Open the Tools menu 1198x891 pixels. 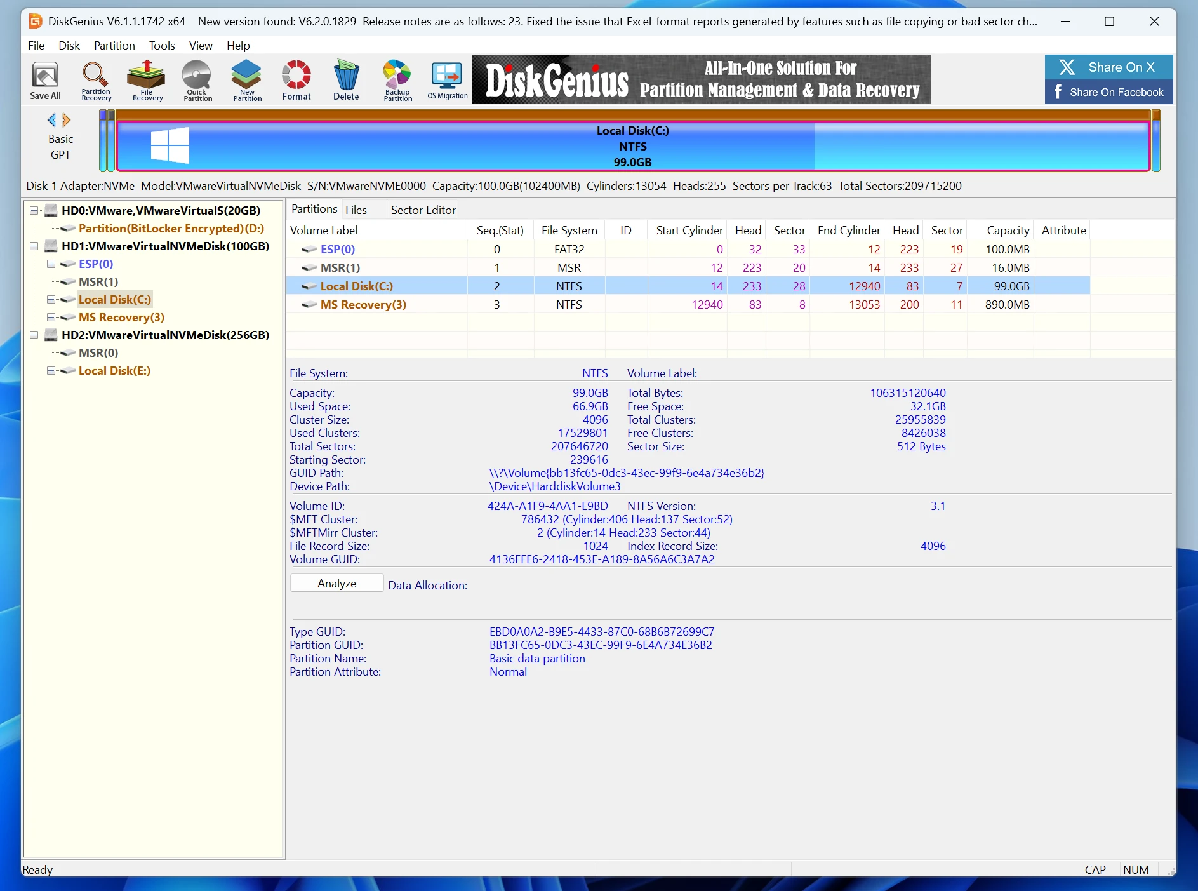(x=162, y=45)
